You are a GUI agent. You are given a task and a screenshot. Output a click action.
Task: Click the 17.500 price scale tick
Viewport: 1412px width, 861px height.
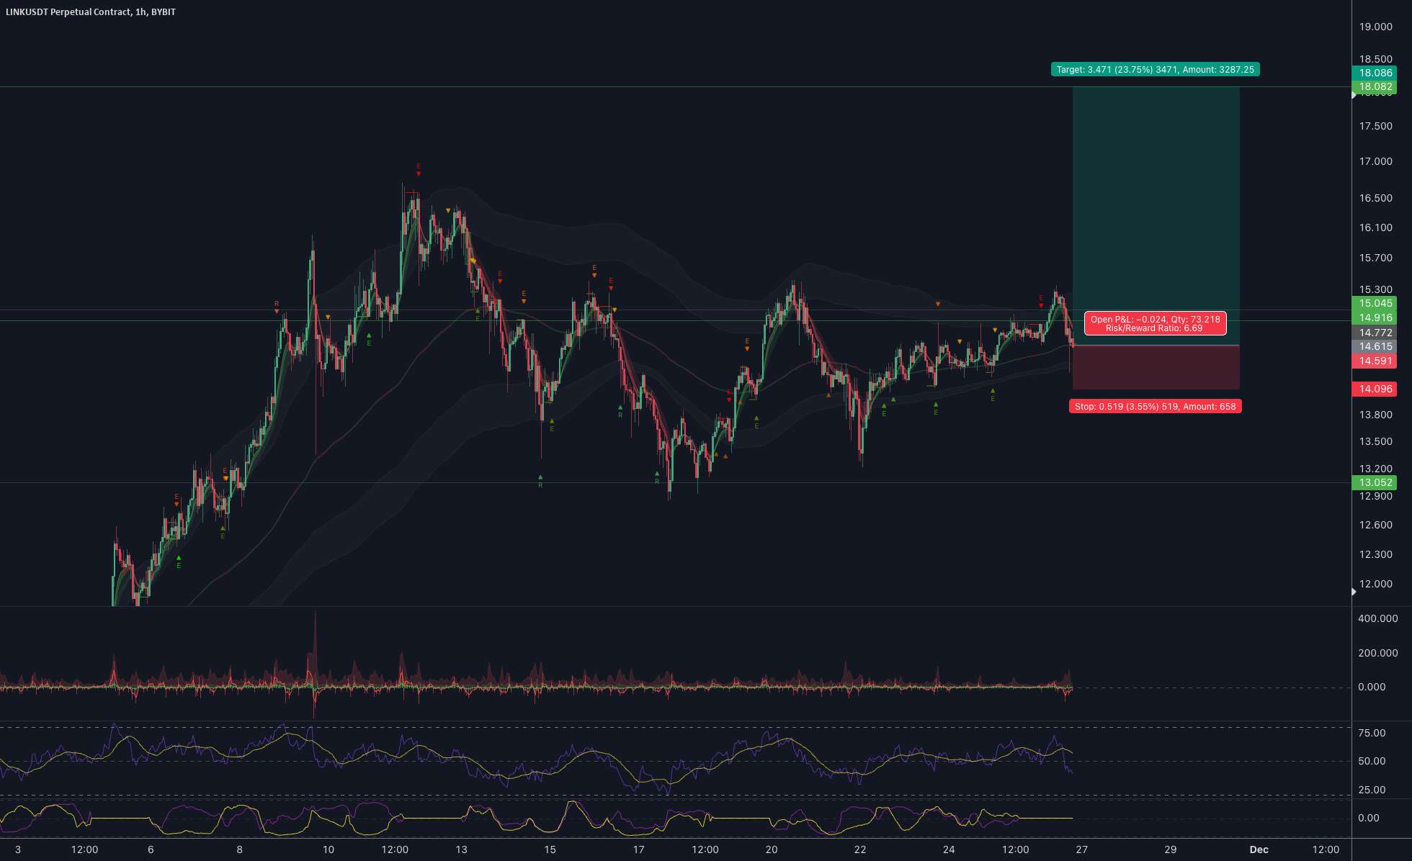click(1375, 126)
